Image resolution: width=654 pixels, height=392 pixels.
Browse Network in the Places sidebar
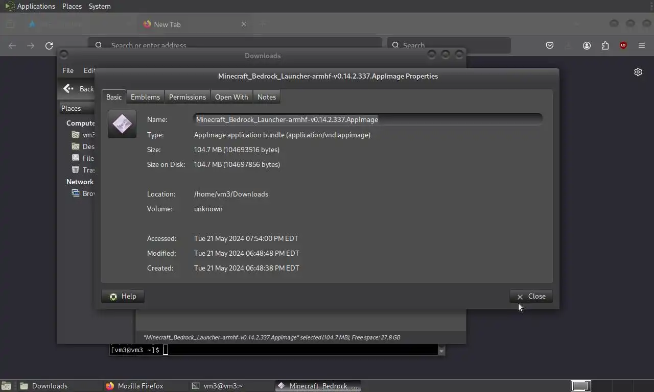[83, 193]
